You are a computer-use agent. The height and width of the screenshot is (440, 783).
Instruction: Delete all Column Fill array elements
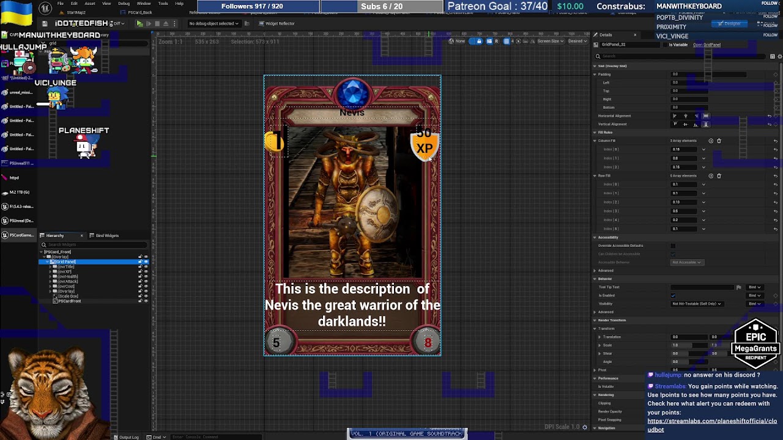coord(719,141)
